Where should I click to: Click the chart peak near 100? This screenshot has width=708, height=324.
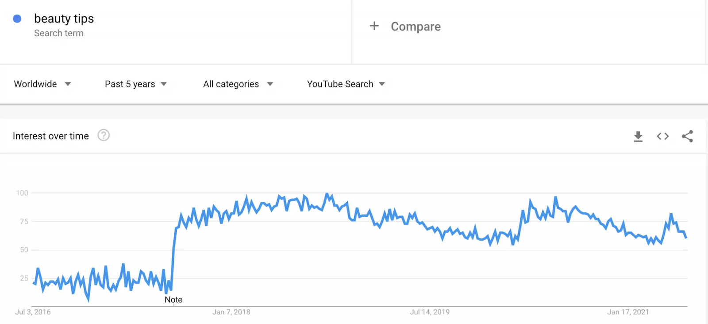click(x=327, y=194)
